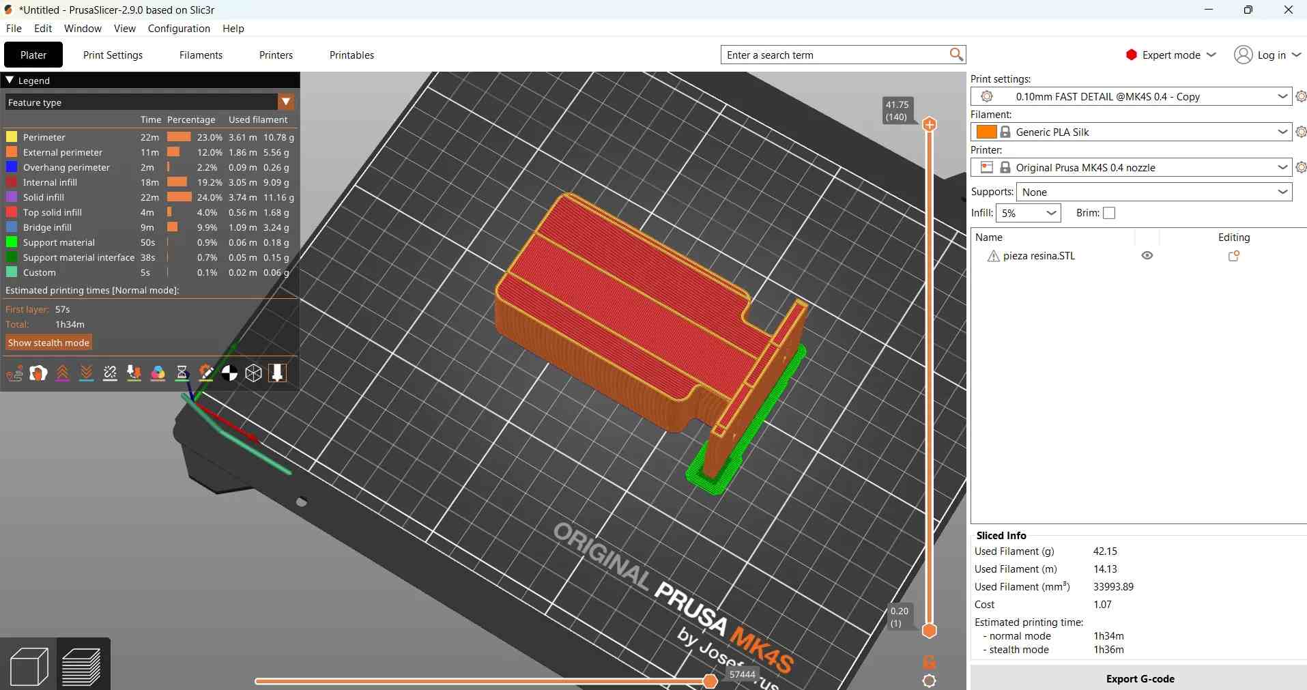Toggle Shells wireframe cube icon

click(253, 373)
